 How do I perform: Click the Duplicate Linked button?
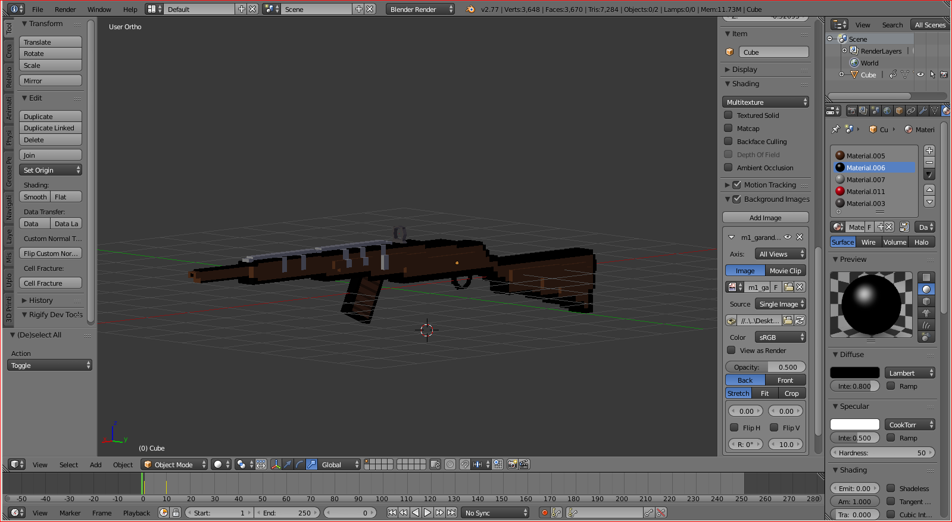click(51, 127)
